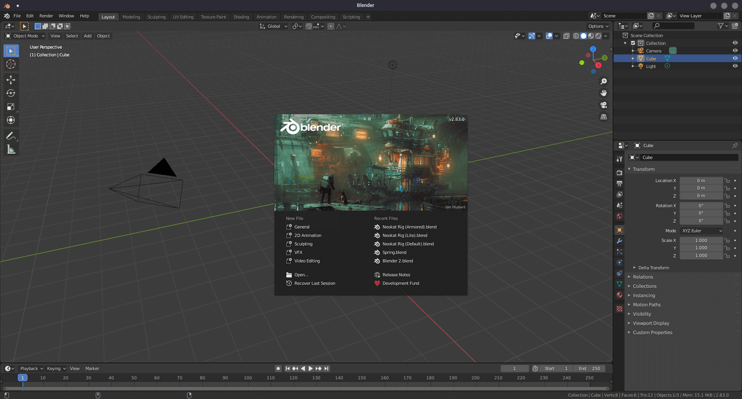Open the Texture properties tab
Viewport: 742px width, 399px height.
point(620,309)
